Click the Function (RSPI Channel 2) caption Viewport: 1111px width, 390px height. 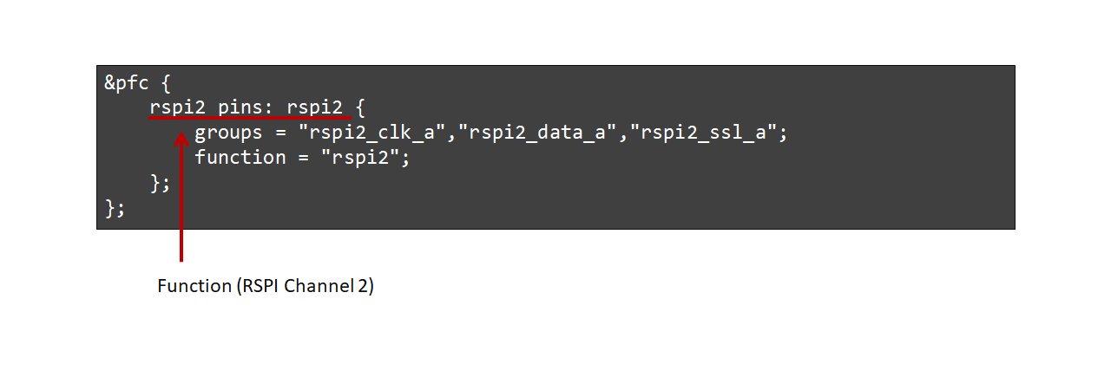click(266, 286)
